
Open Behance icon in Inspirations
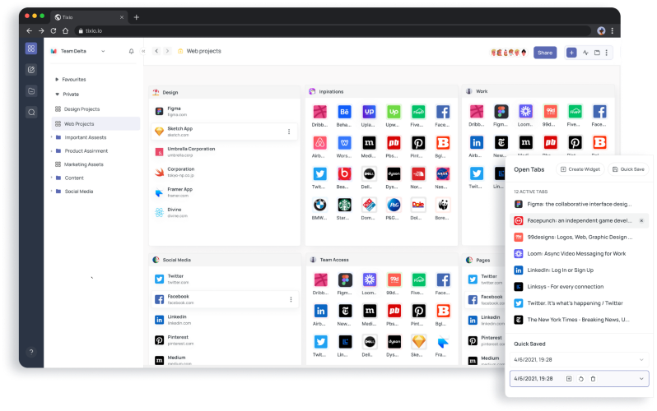pos(344,112)
